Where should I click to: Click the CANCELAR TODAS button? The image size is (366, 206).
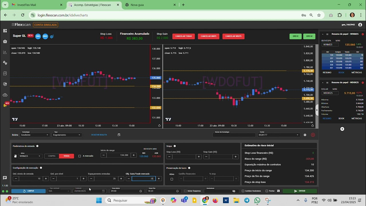click(x=184, y=36)
